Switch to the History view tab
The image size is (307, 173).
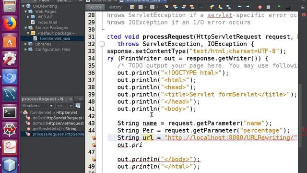click(x=115, y=7)
